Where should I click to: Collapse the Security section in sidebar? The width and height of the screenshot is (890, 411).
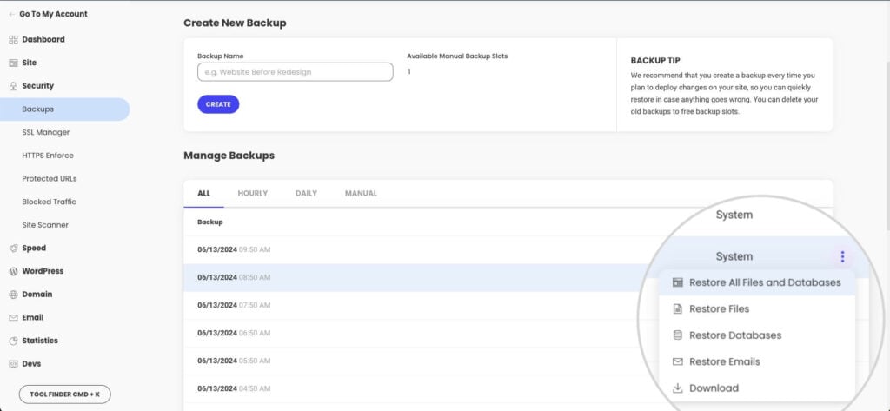coord(37,86)
